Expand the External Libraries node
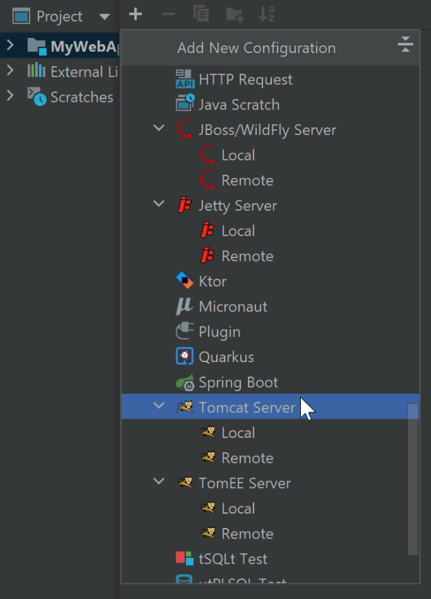Image resolution: width=431 pixels, height=599 pixels. (x=10, y=71)
